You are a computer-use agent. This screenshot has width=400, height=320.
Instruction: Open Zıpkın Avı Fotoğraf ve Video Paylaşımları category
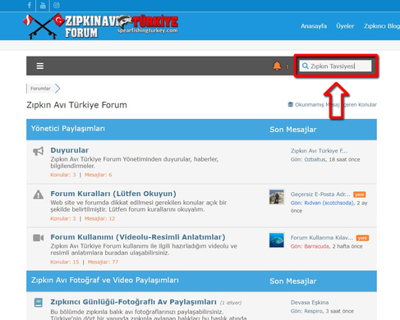coord(105,280)
